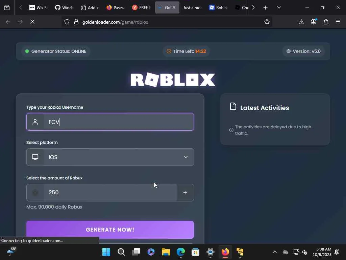This screenshot has height=260, width=346.
Task: Open a new tab with plus button
Action: (x=266, y=7)
